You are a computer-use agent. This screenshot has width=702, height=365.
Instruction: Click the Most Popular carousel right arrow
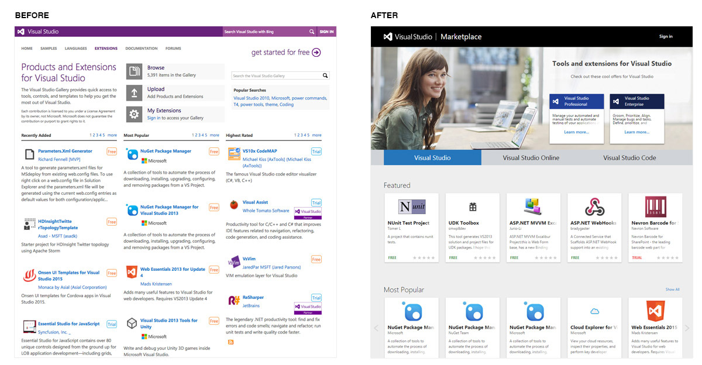tap(687, 328)
